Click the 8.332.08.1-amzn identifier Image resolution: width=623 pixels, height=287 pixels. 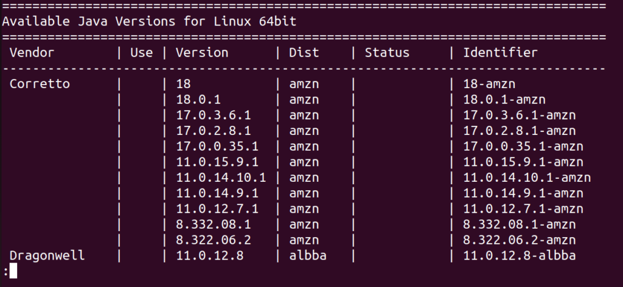pyautogui.click(x=520, y=225)
